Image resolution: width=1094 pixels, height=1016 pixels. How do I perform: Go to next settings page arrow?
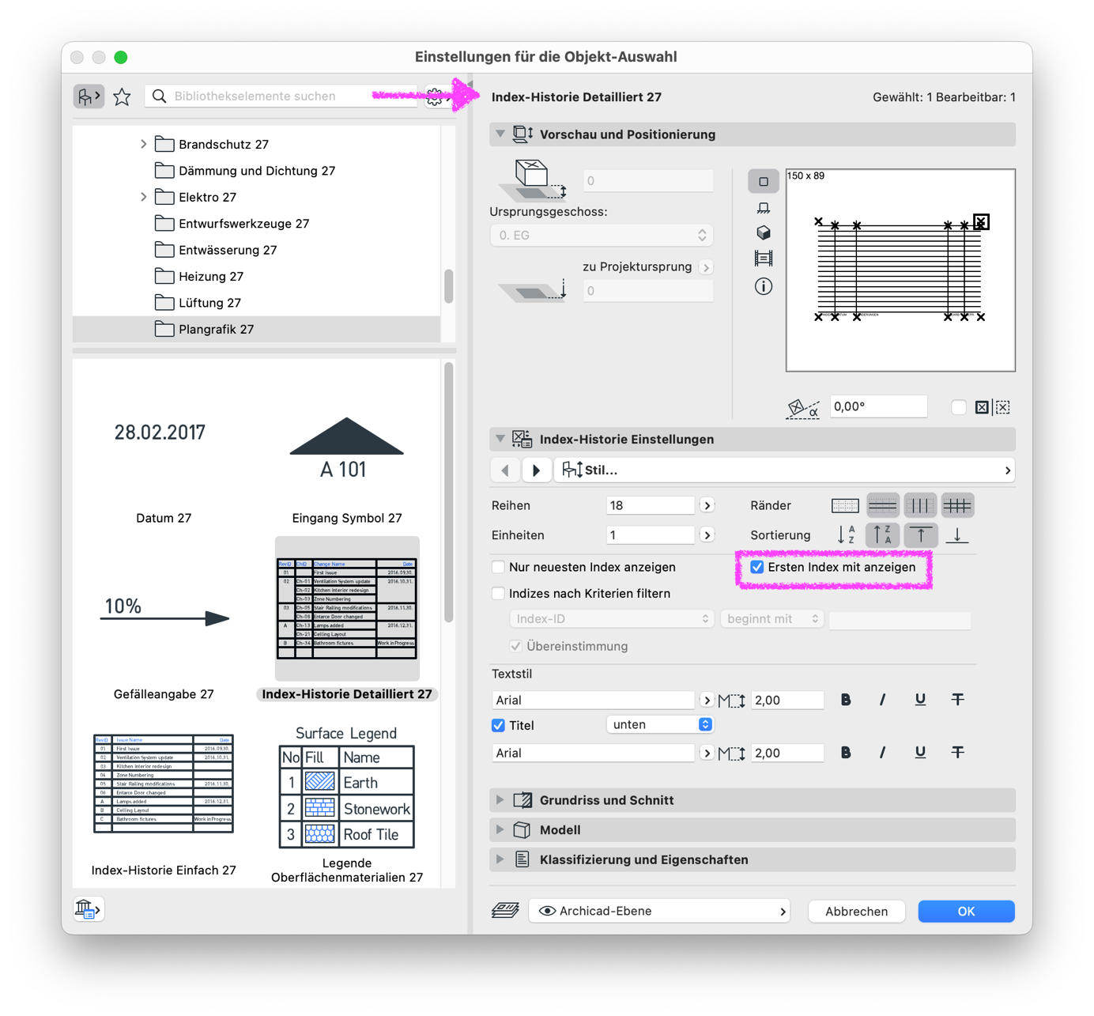(x=537, y=470)
